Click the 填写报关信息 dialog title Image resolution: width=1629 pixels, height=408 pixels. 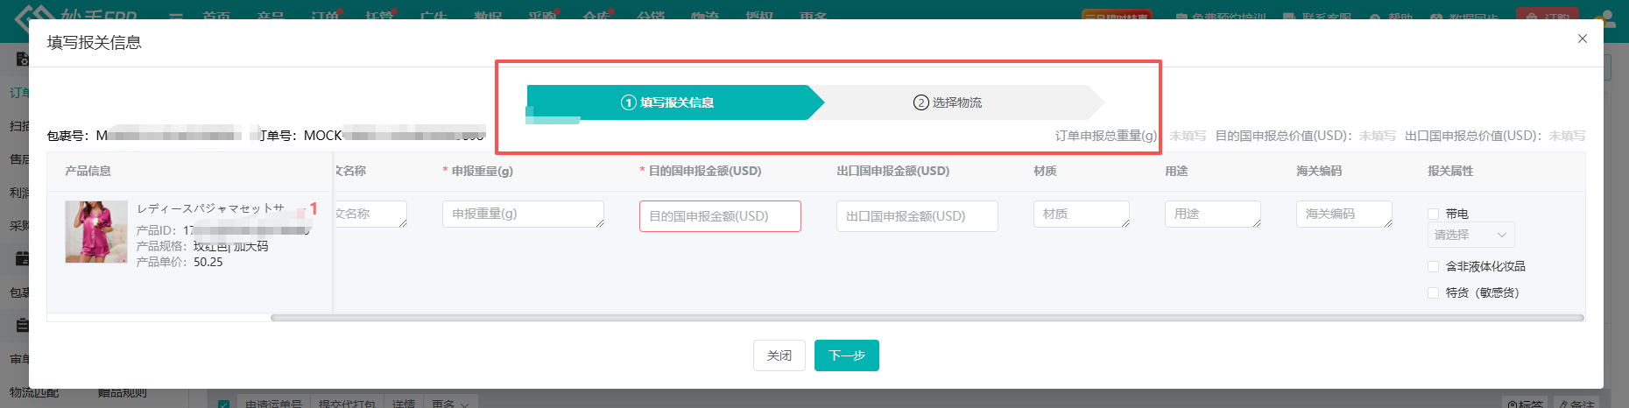coord(95,42)
